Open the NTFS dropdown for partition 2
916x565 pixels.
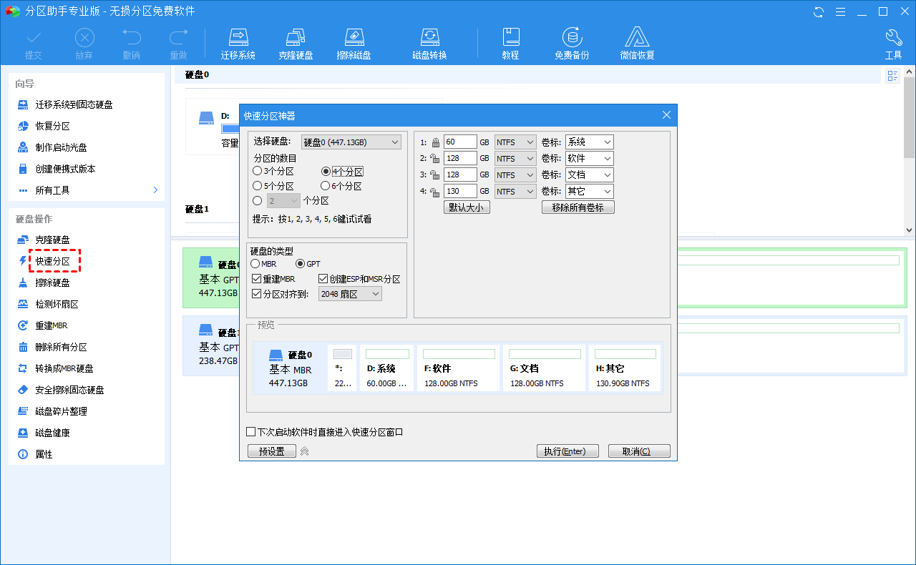515,159
